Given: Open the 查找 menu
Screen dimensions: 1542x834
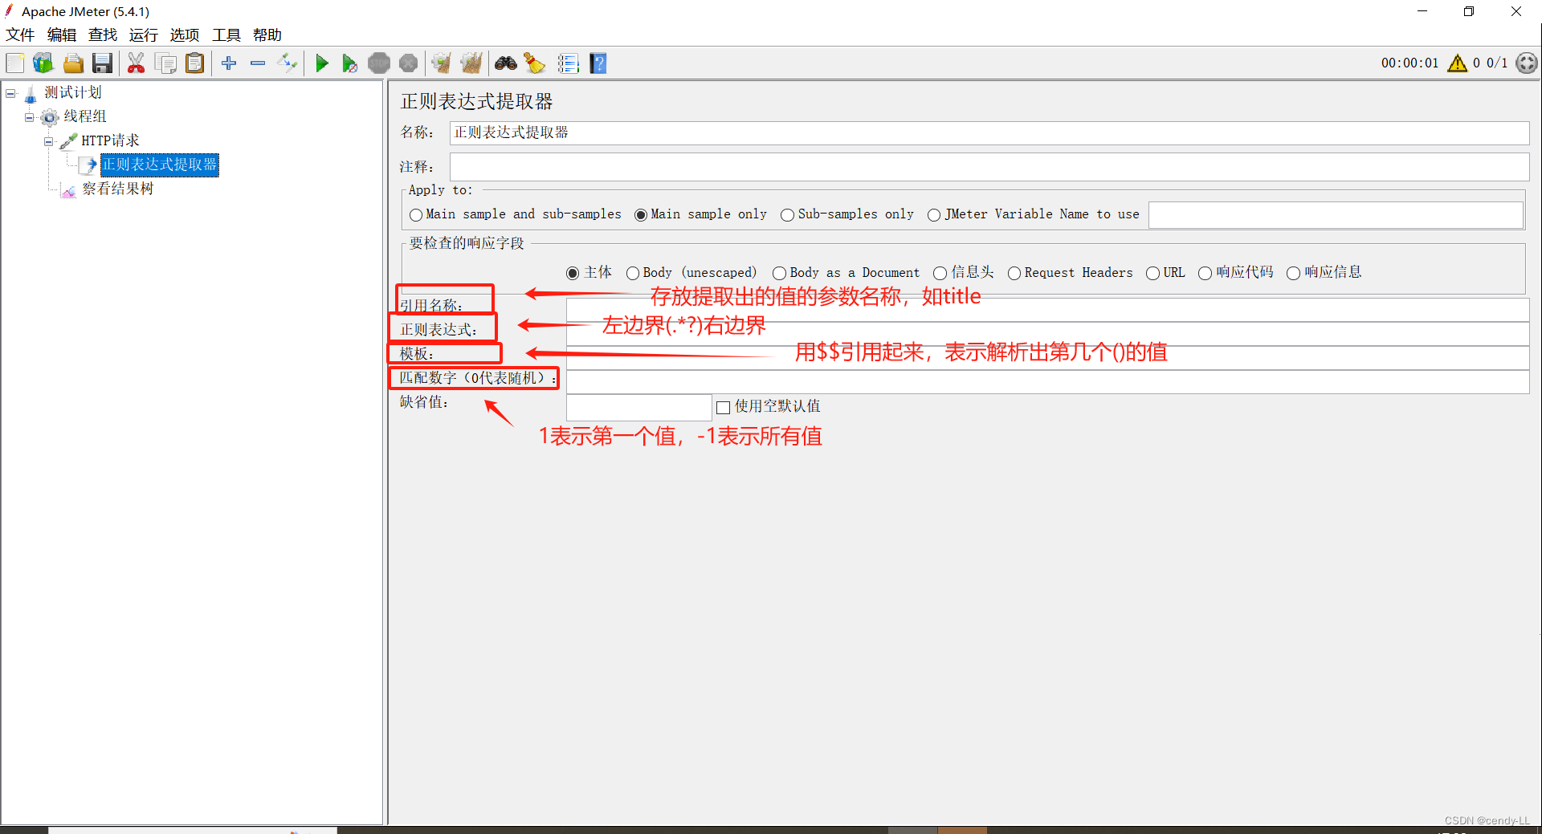Looking at the screenshot, I should [103, 35].
